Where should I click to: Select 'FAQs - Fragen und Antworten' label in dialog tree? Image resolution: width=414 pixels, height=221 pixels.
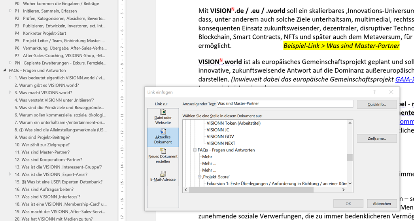[226, 150]
